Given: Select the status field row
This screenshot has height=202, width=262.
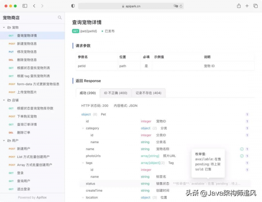Looking at the screenshot, I should click(165, 184).
